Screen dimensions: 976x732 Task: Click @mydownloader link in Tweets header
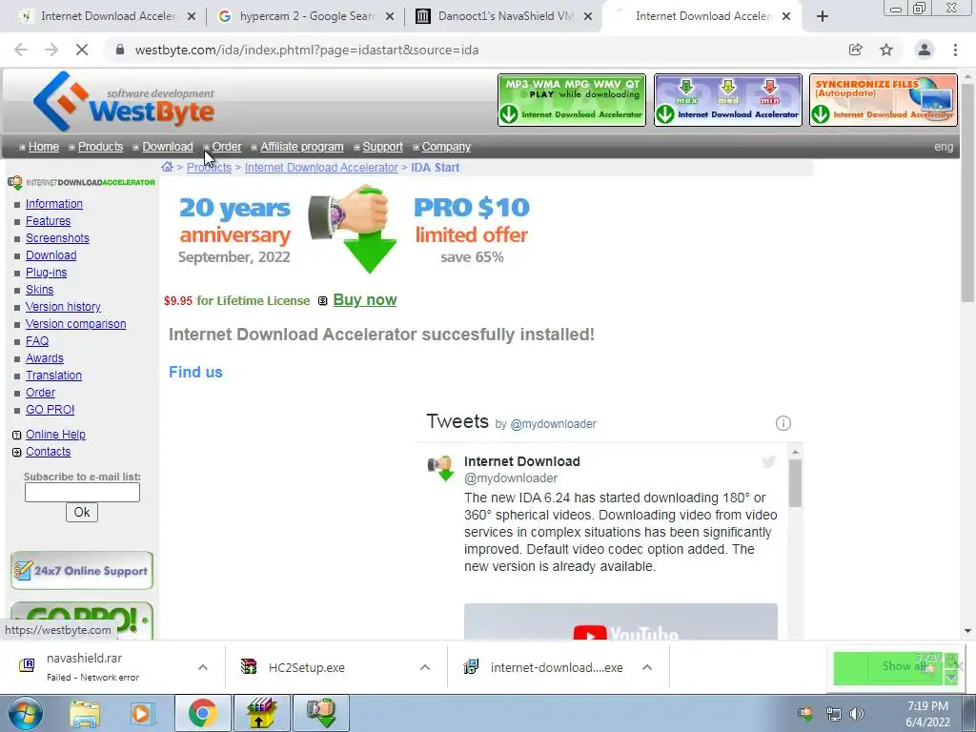(554, 424)
